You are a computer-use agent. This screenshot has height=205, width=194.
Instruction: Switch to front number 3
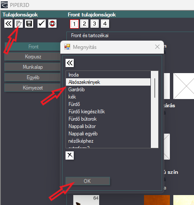94,23
